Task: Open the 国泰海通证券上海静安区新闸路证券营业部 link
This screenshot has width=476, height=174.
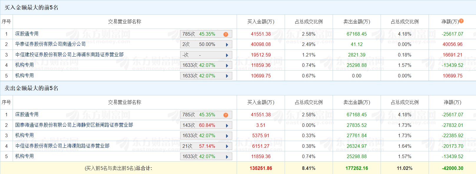Action: [74, 125]
